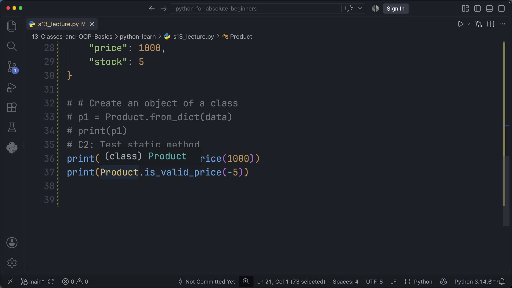Open Source Control with 1 change

tap(12, 67)
